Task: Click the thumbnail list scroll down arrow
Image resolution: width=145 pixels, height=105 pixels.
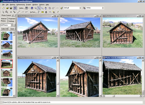Action: point(14,96)
